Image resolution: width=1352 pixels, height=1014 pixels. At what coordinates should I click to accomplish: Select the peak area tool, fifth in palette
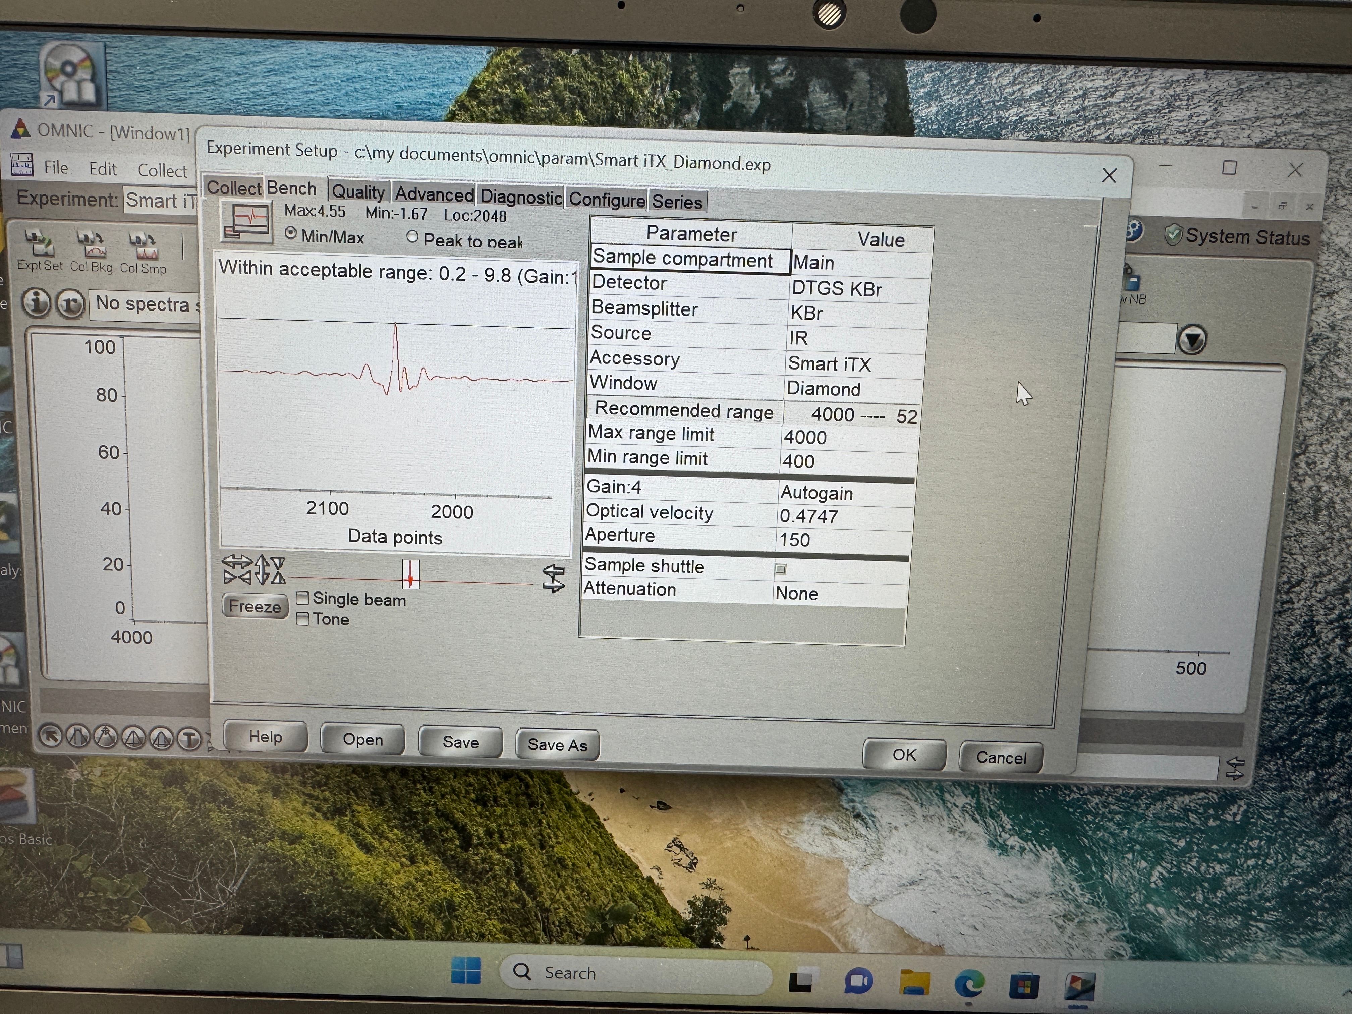tap(161, 739)
